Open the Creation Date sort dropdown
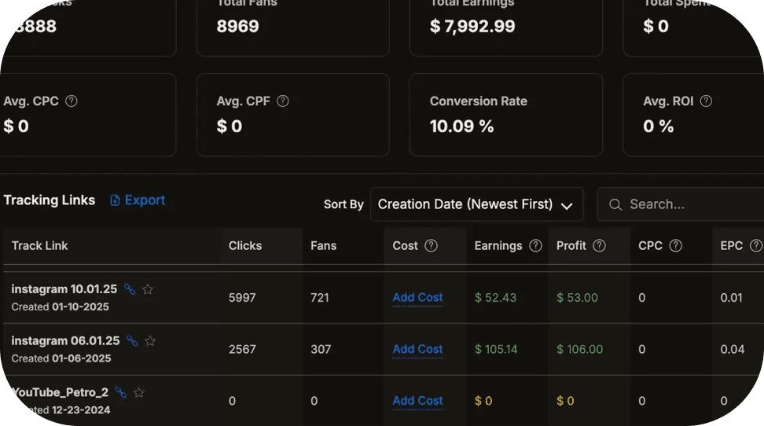The image size is (764, 426). [x=476, y=204]
